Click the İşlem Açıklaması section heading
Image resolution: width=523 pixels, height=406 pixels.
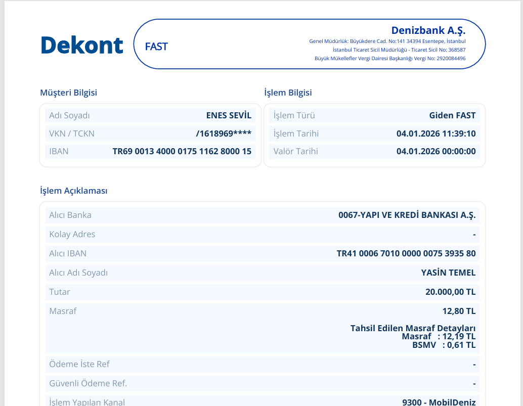[74, 191]
